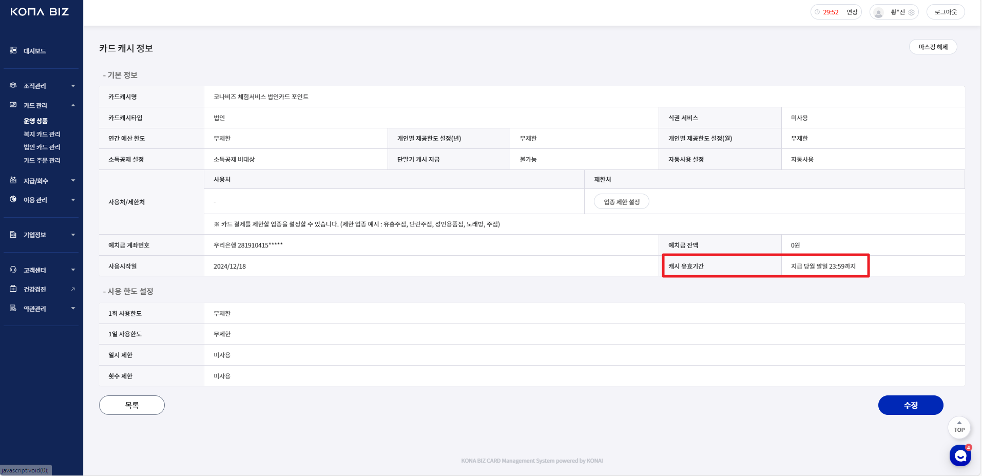The width and height of the screenshot is (982, 476).
Task: Click the 건강검진 medical icon
Action: pos(13,289)
